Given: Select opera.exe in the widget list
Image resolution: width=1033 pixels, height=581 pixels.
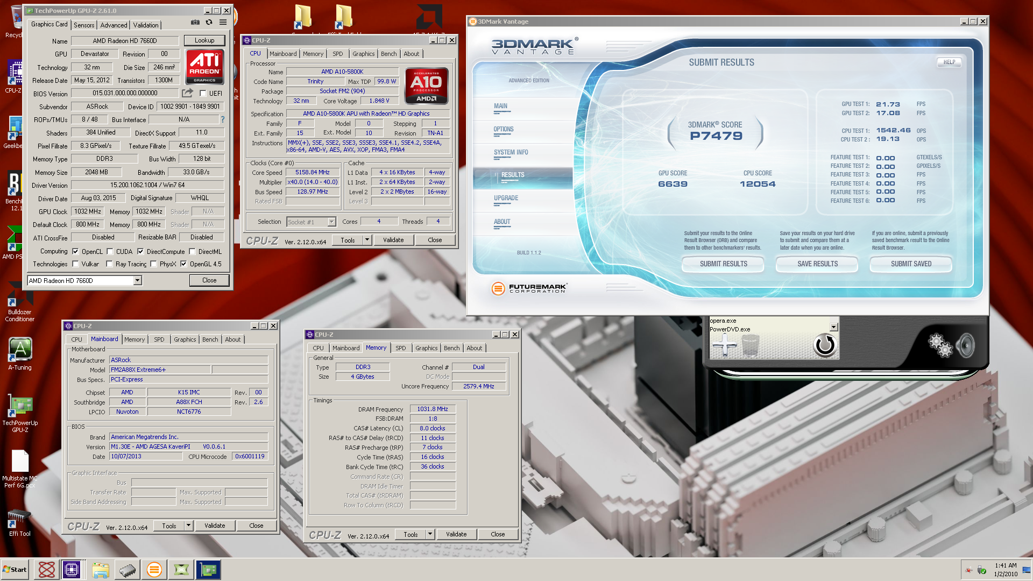Looking at the screenshot, I should point(723,321).
